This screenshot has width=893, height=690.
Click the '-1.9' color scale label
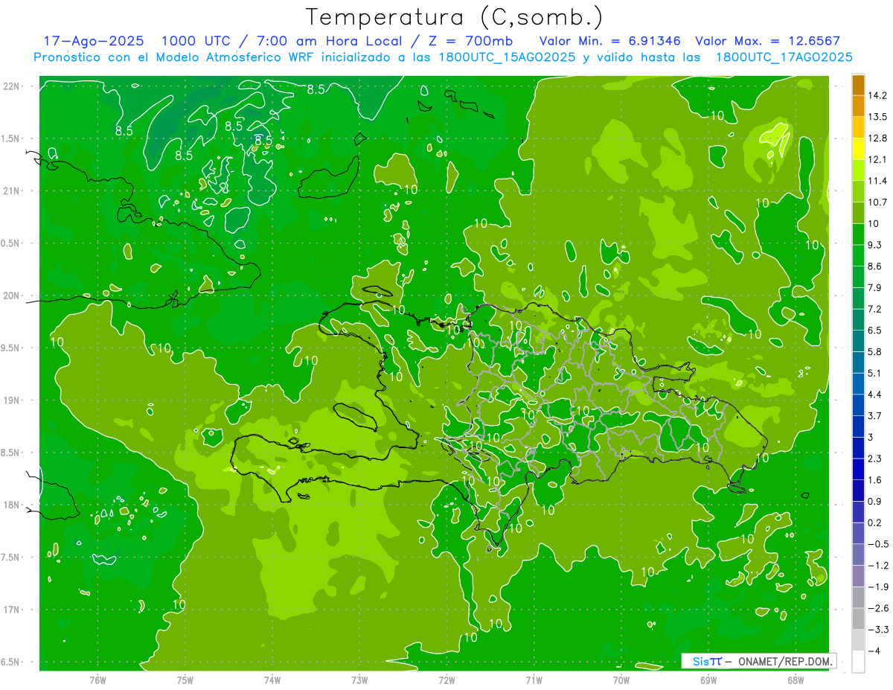[877, 587]
